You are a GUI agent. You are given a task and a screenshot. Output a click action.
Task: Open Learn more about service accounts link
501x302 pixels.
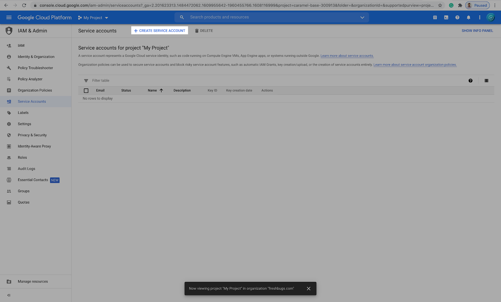[x=347, y=56]
